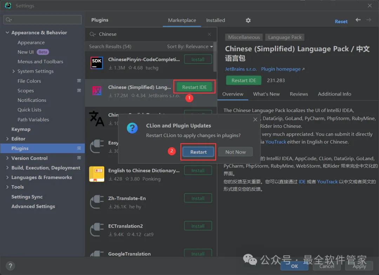Select Path Variables settings item
379x275 pixels.
33,119
